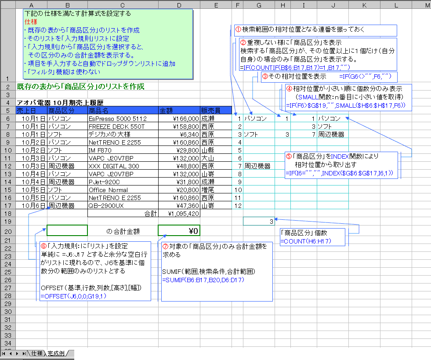Click previous sheet navigation arrow

(x=11, y=353)
